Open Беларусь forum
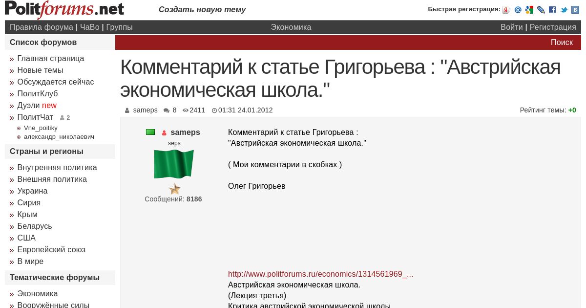Viewport: 586px width, 308px height. point(35,226)
